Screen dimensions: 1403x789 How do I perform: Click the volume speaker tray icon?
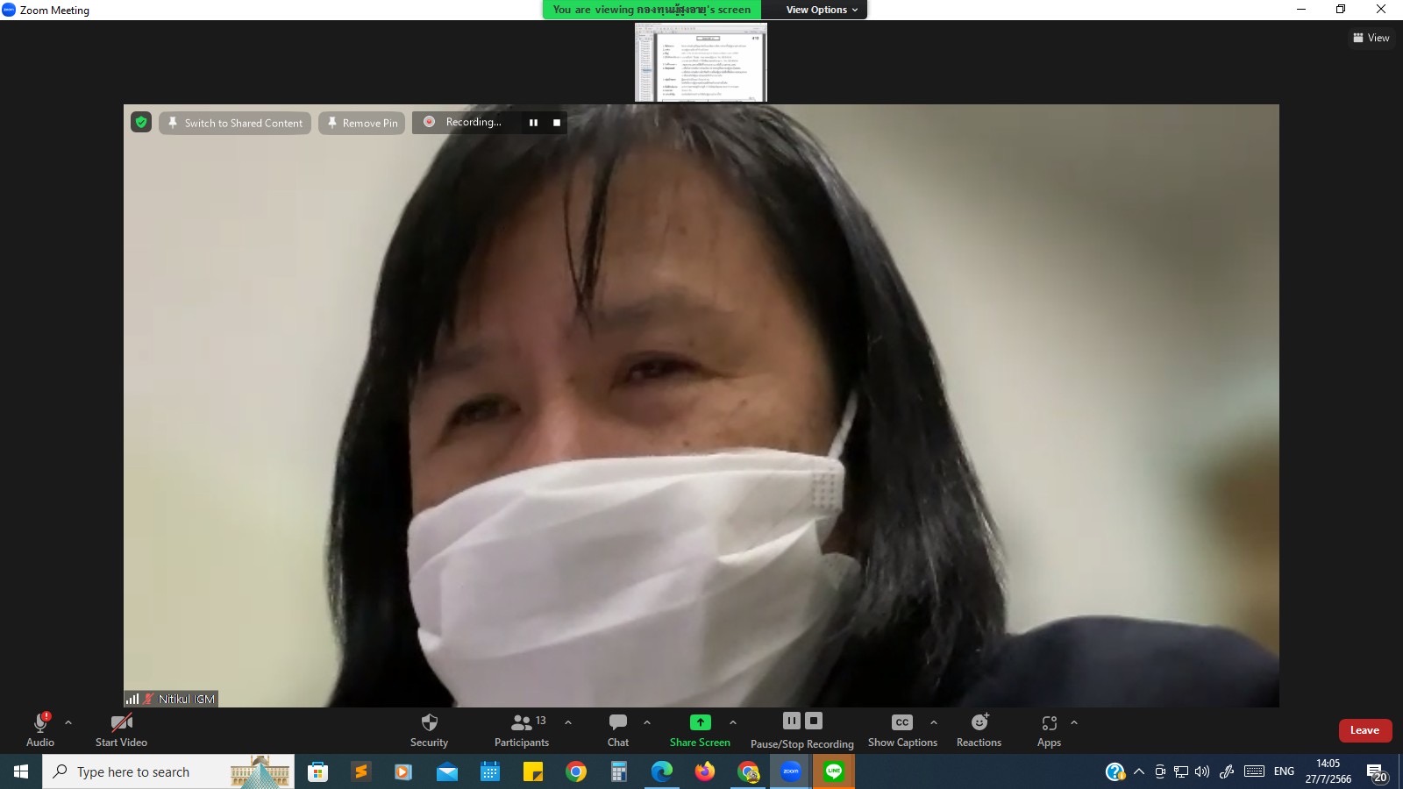point(1202,771)
